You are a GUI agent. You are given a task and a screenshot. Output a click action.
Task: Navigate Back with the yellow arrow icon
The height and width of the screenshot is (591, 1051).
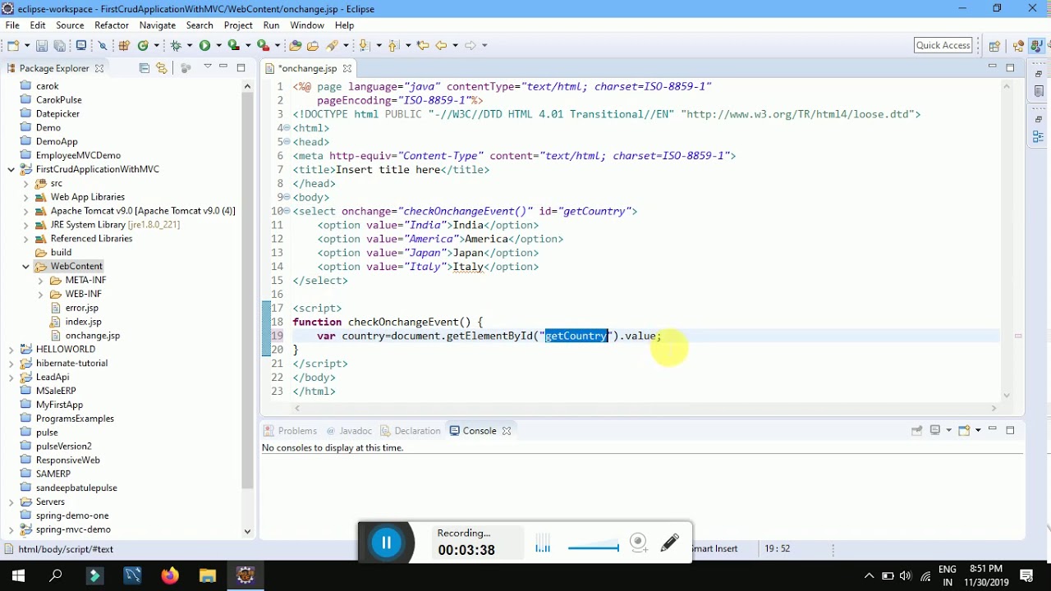tap(442, 45)
